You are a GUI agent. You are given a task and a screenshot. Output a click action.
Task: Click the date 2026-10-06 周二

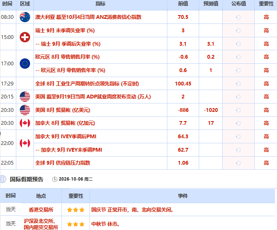76,179
